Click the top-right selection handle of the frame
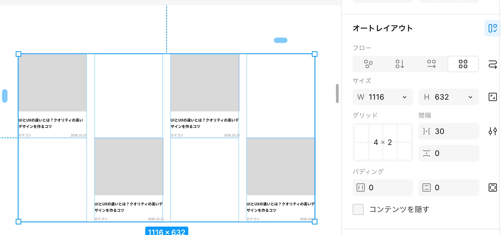The image size is (501, 235). point(315,54)
